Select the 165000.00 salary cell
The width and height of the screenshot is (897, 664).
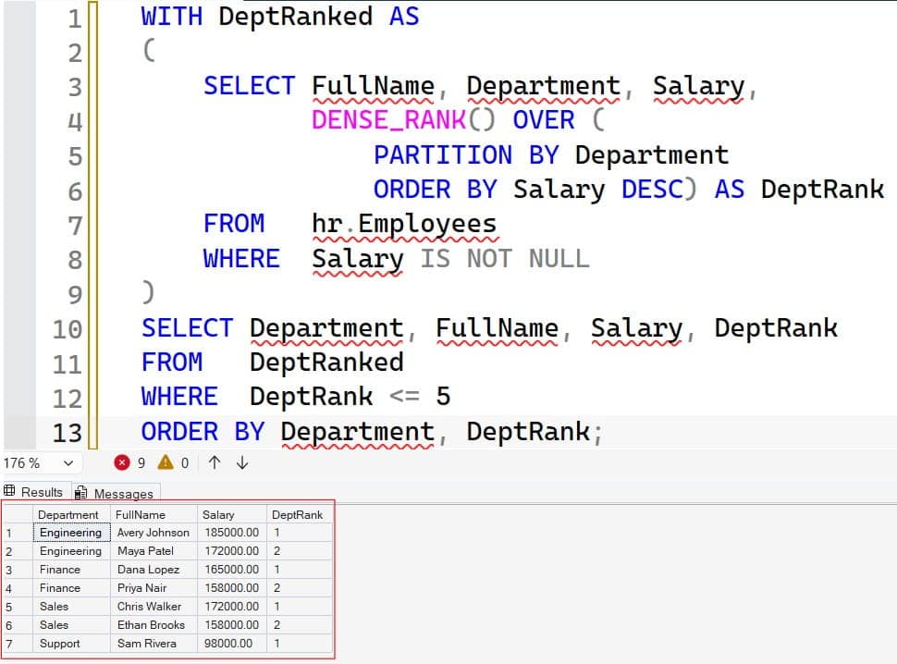click(232, 570)
